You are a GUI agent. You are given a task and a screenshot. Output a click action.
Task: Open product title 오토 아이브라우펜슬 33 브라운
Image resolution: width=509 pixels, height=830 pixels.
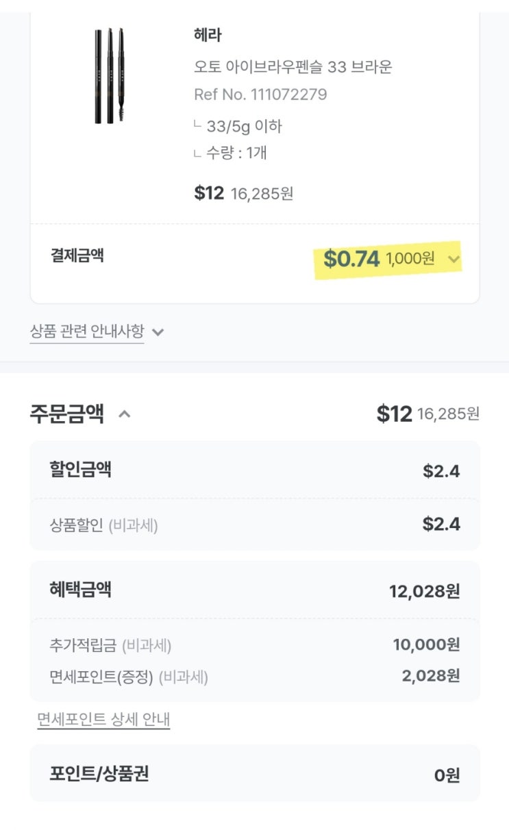[x=293, y=67]
